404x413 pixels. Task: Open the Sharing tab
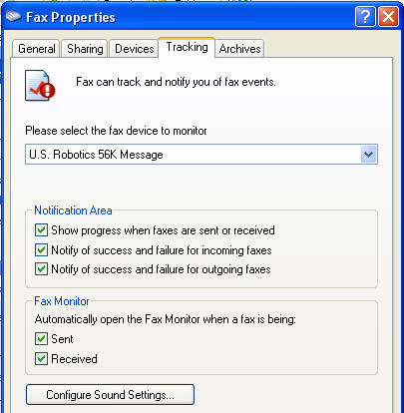pyautogui.click(x=85, y=49)
